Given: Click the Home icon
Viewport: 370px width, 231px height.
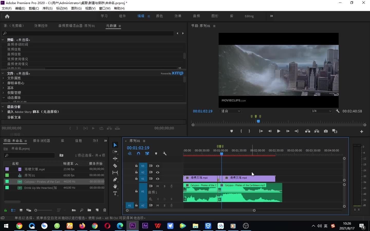Looking at the screenshot, I should pyautogui.click(x=7, y=16).
